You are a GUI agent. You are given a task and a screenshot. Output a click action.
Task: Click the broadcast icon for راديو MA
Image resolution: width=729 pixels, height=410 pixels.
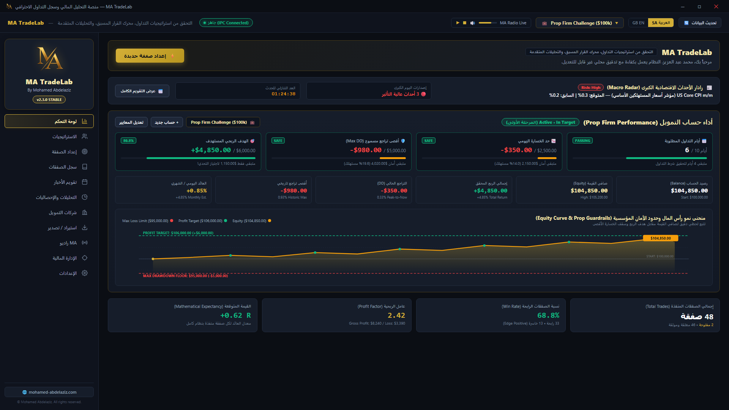pyautogui.click(x=85, y=243)
